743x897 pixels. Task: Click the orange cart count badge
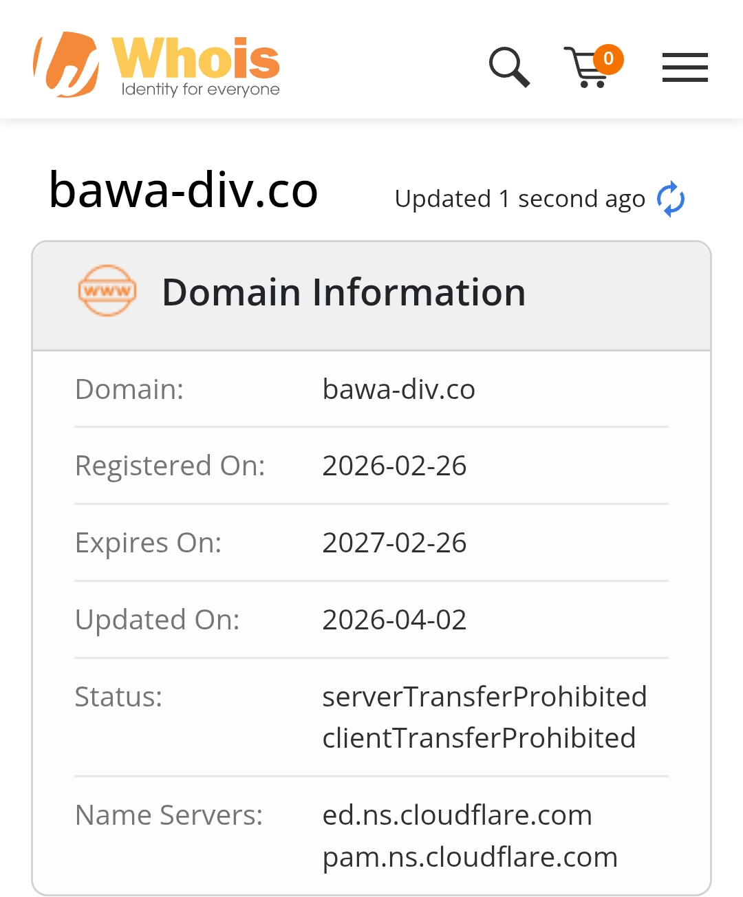tap(608, 59)
